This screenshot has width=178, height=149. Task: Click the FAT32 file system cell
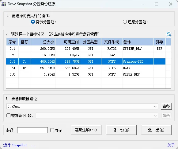(x=112, y=49)
